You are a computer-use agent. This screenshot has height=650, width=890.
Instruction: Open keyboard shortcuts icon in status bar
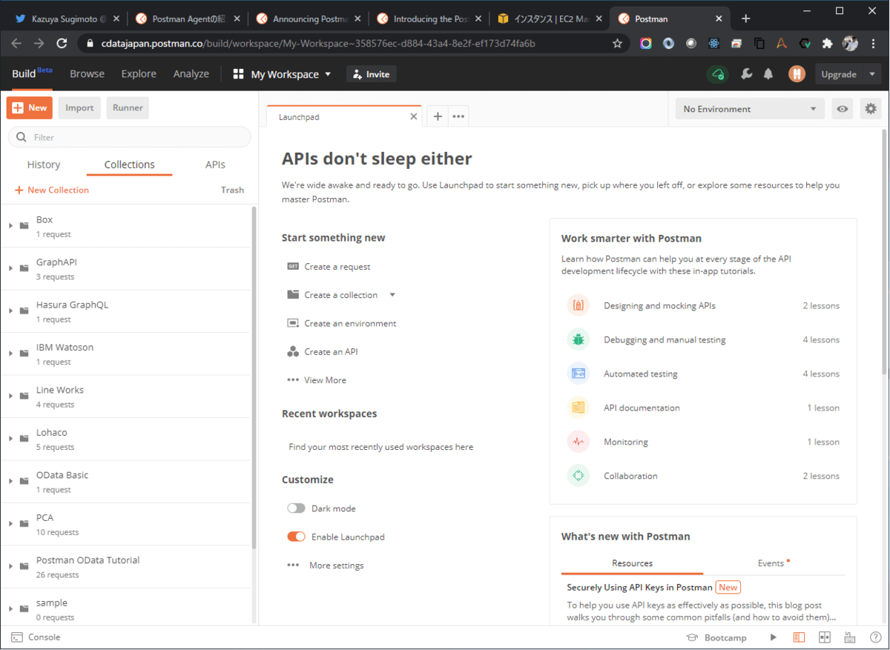coord(849,637)
